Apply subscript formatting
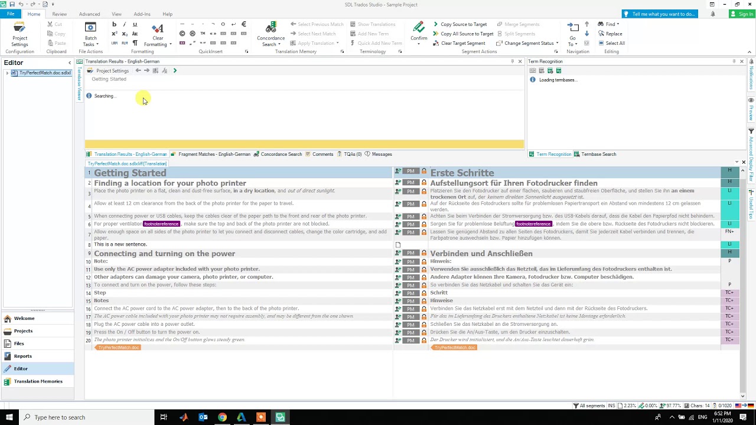The width and height of the screenshot is (756, 425). click(124, 34)
